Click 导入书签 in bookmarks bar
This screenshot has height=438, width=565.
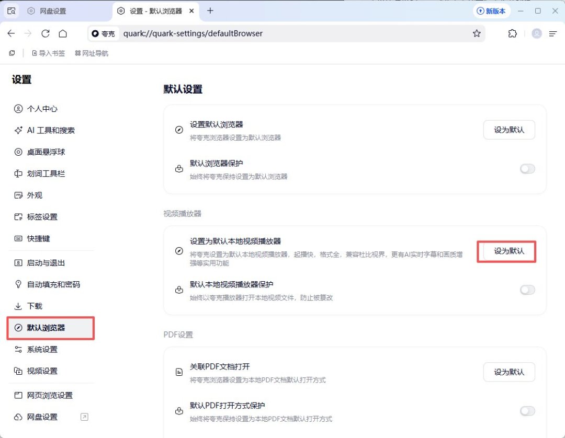[x=49, y=53]
